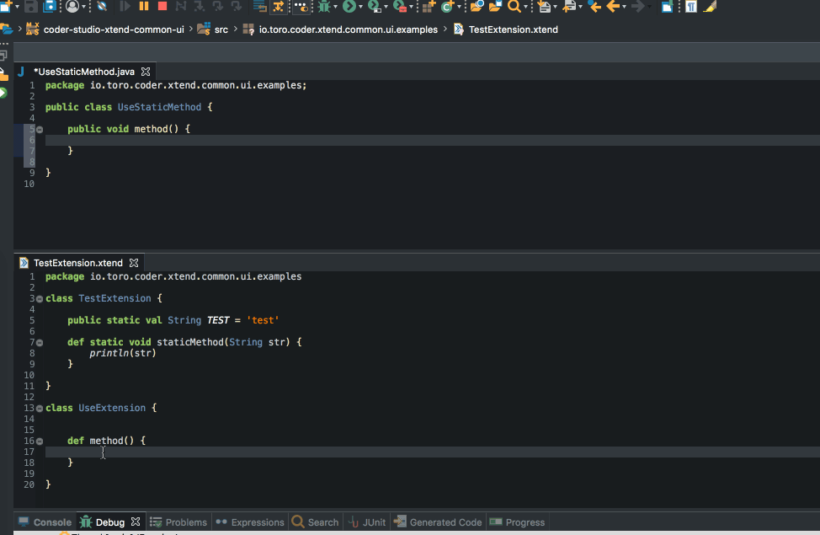Switch to the Console tab
Screen dimensions: 820x535
pyautogui.click(x=52, y=522)
